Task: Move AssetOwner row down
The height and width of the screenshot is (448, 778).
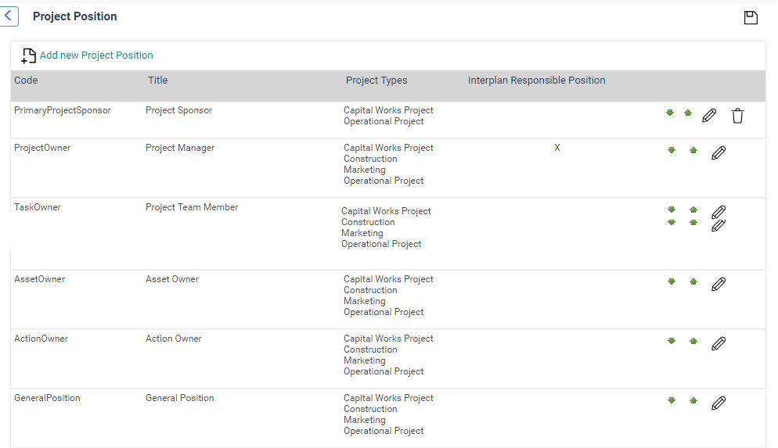Action: tap(672, 281)
